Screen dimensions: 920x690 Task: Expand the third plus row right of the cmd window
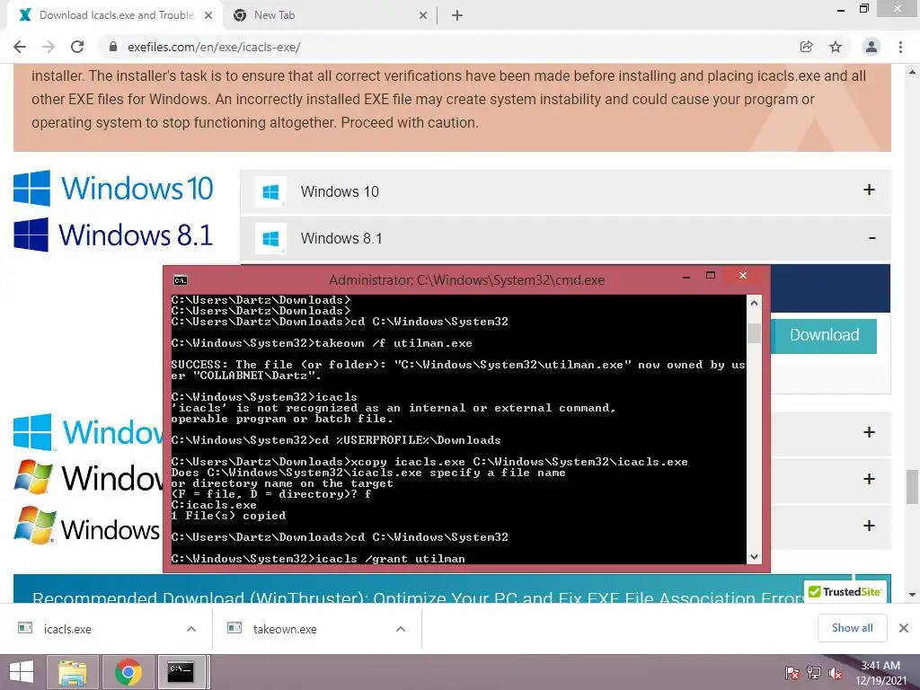pos(869,525)
